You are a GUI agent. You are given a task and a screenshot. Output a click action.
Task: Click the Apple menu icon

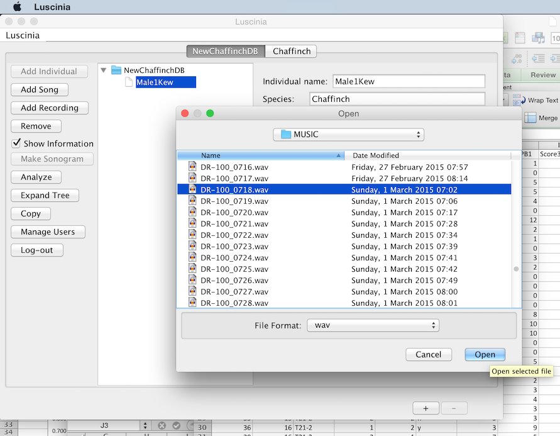tap(17, 6)
